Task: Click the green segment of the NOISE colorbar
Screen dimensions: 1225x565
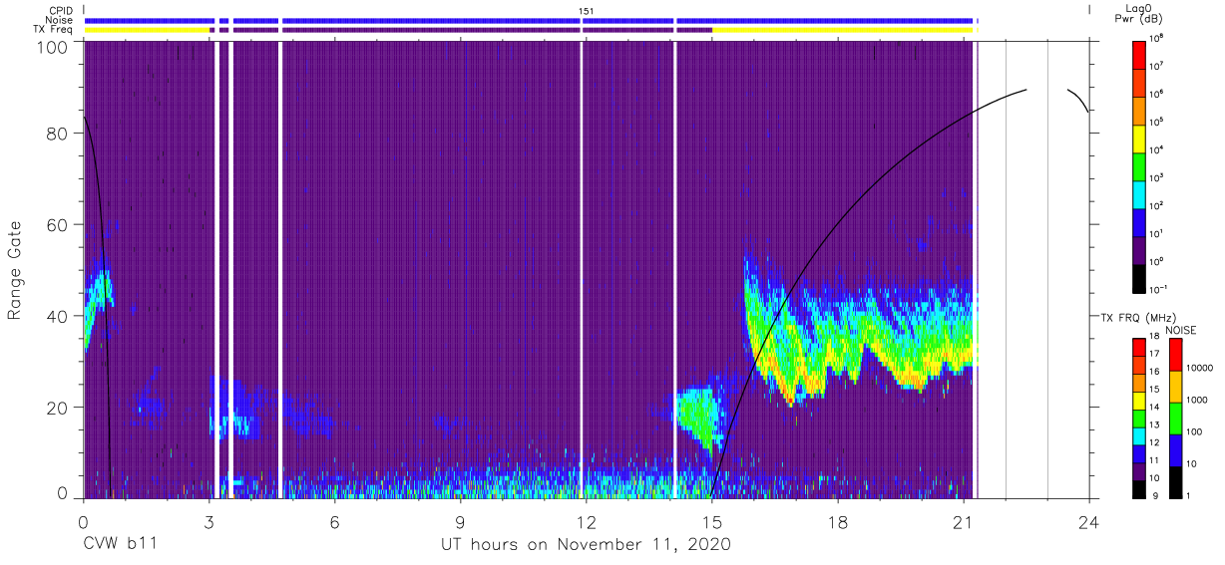Action: click(1176, 419)
